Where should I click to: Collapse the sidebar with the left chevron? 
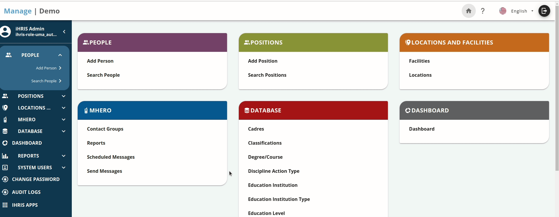[64, 31]
